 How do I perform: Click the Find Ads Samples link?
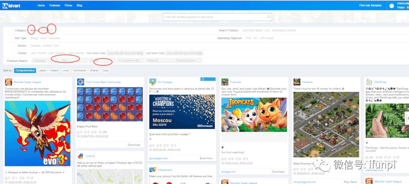coord(370,6)
